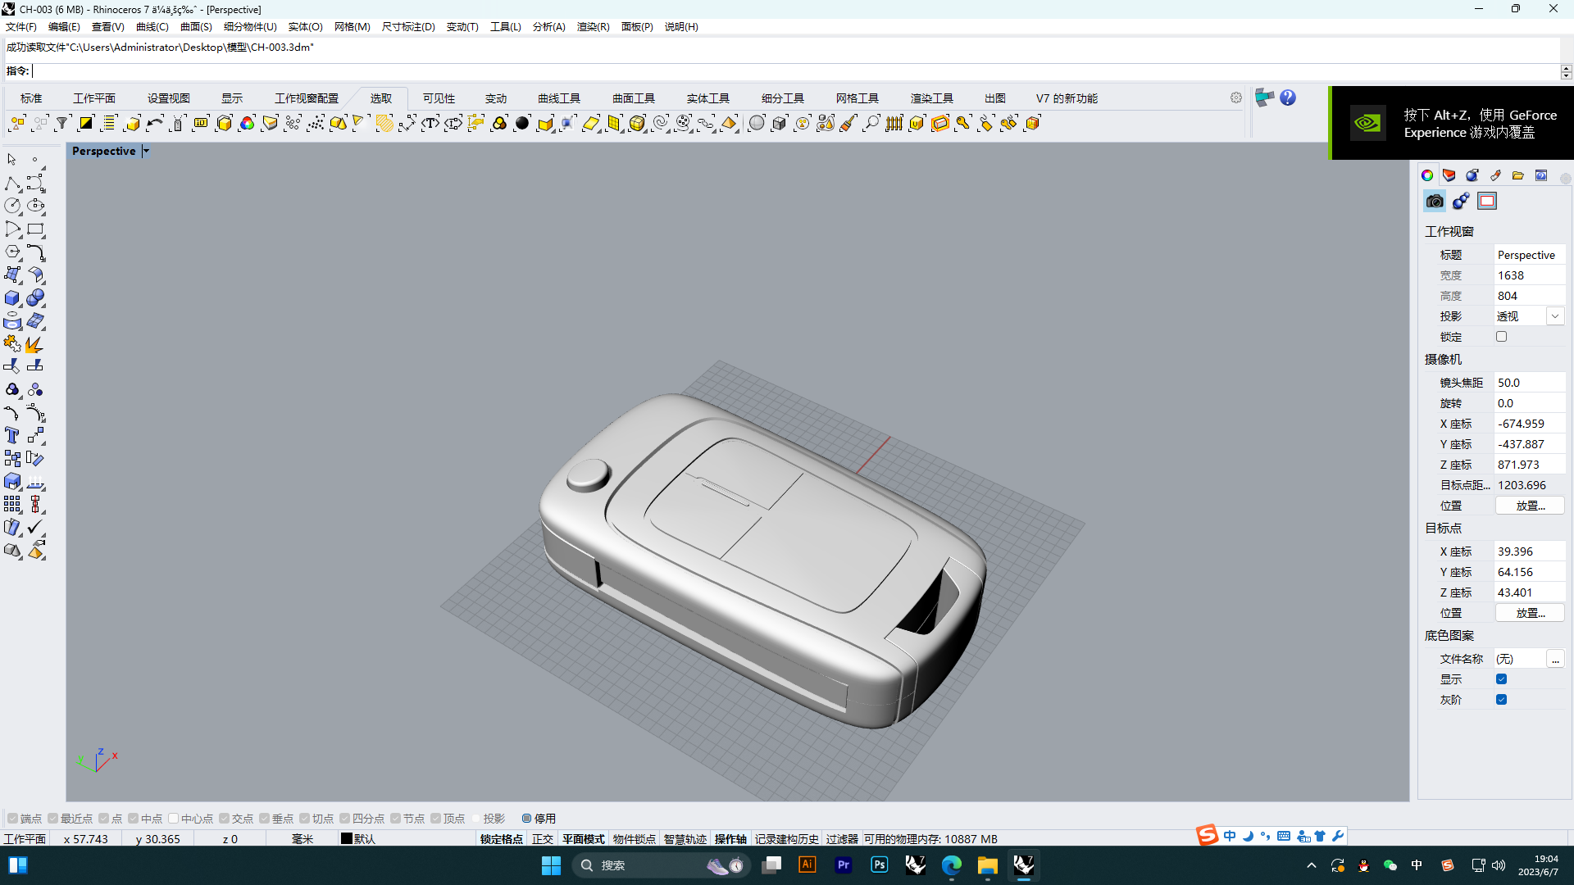Select the pointer arrow tool in left toolbar
The width and height of the screenshot is (1574, 885).
pos(11,160)
